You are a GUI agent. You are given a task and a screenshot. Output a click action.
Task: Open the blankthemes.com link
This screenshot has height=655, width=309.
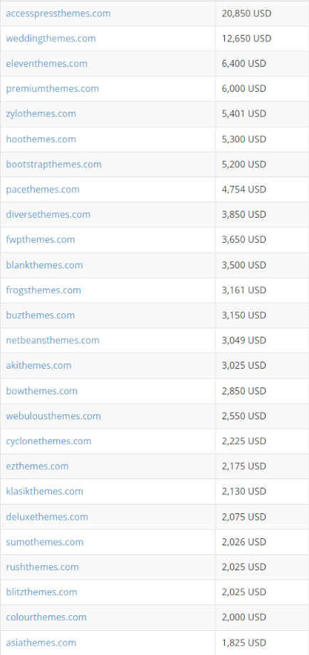pyautogui.click(x=44, y=265)
